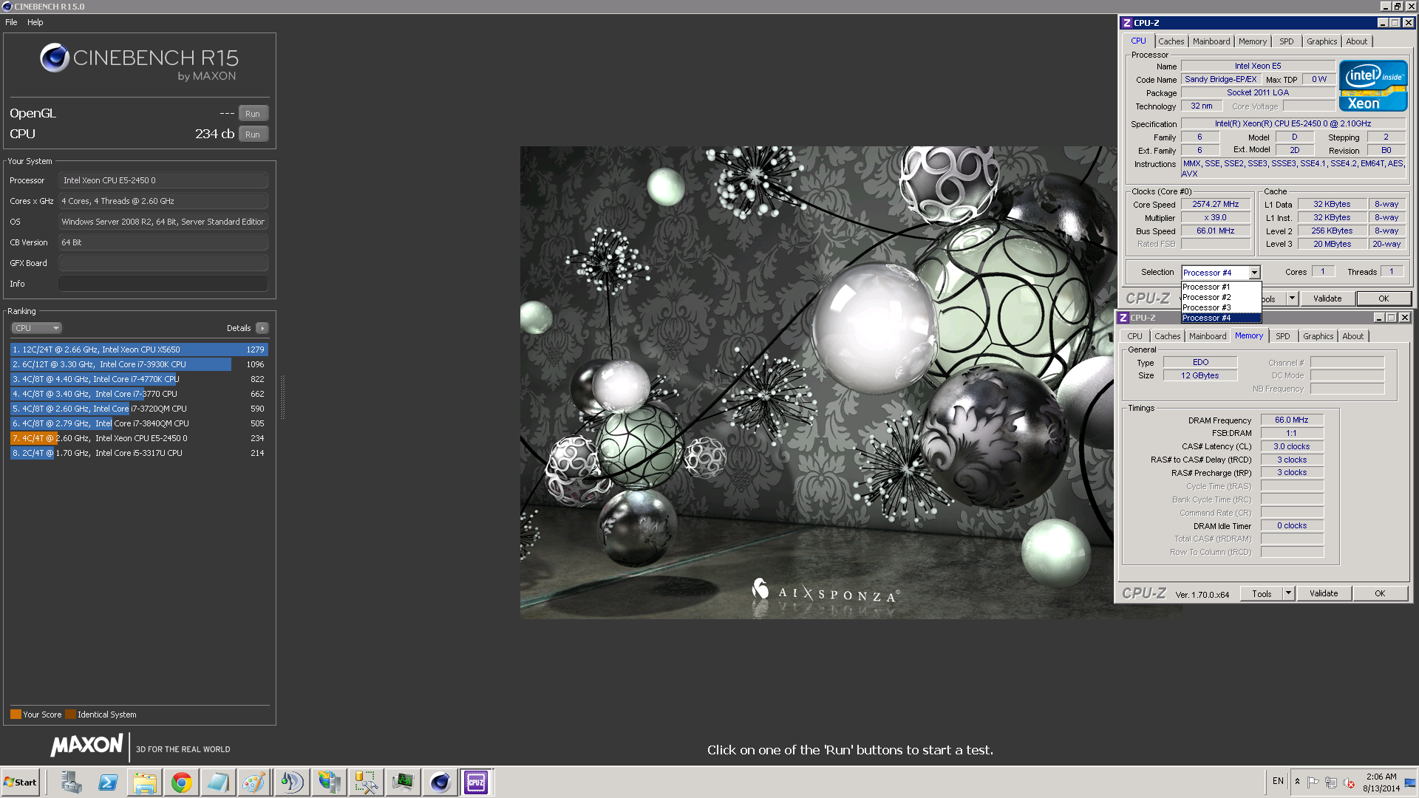Open the Processor #4 selection combo box arrow
Viewport: 1419px width, 798px height.
pos(1254,273)
